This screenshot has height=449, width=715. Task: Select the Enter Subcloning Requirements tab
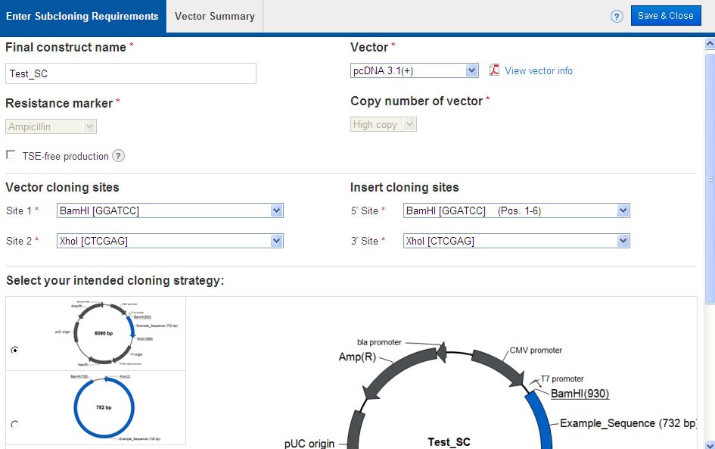(82, 16)
